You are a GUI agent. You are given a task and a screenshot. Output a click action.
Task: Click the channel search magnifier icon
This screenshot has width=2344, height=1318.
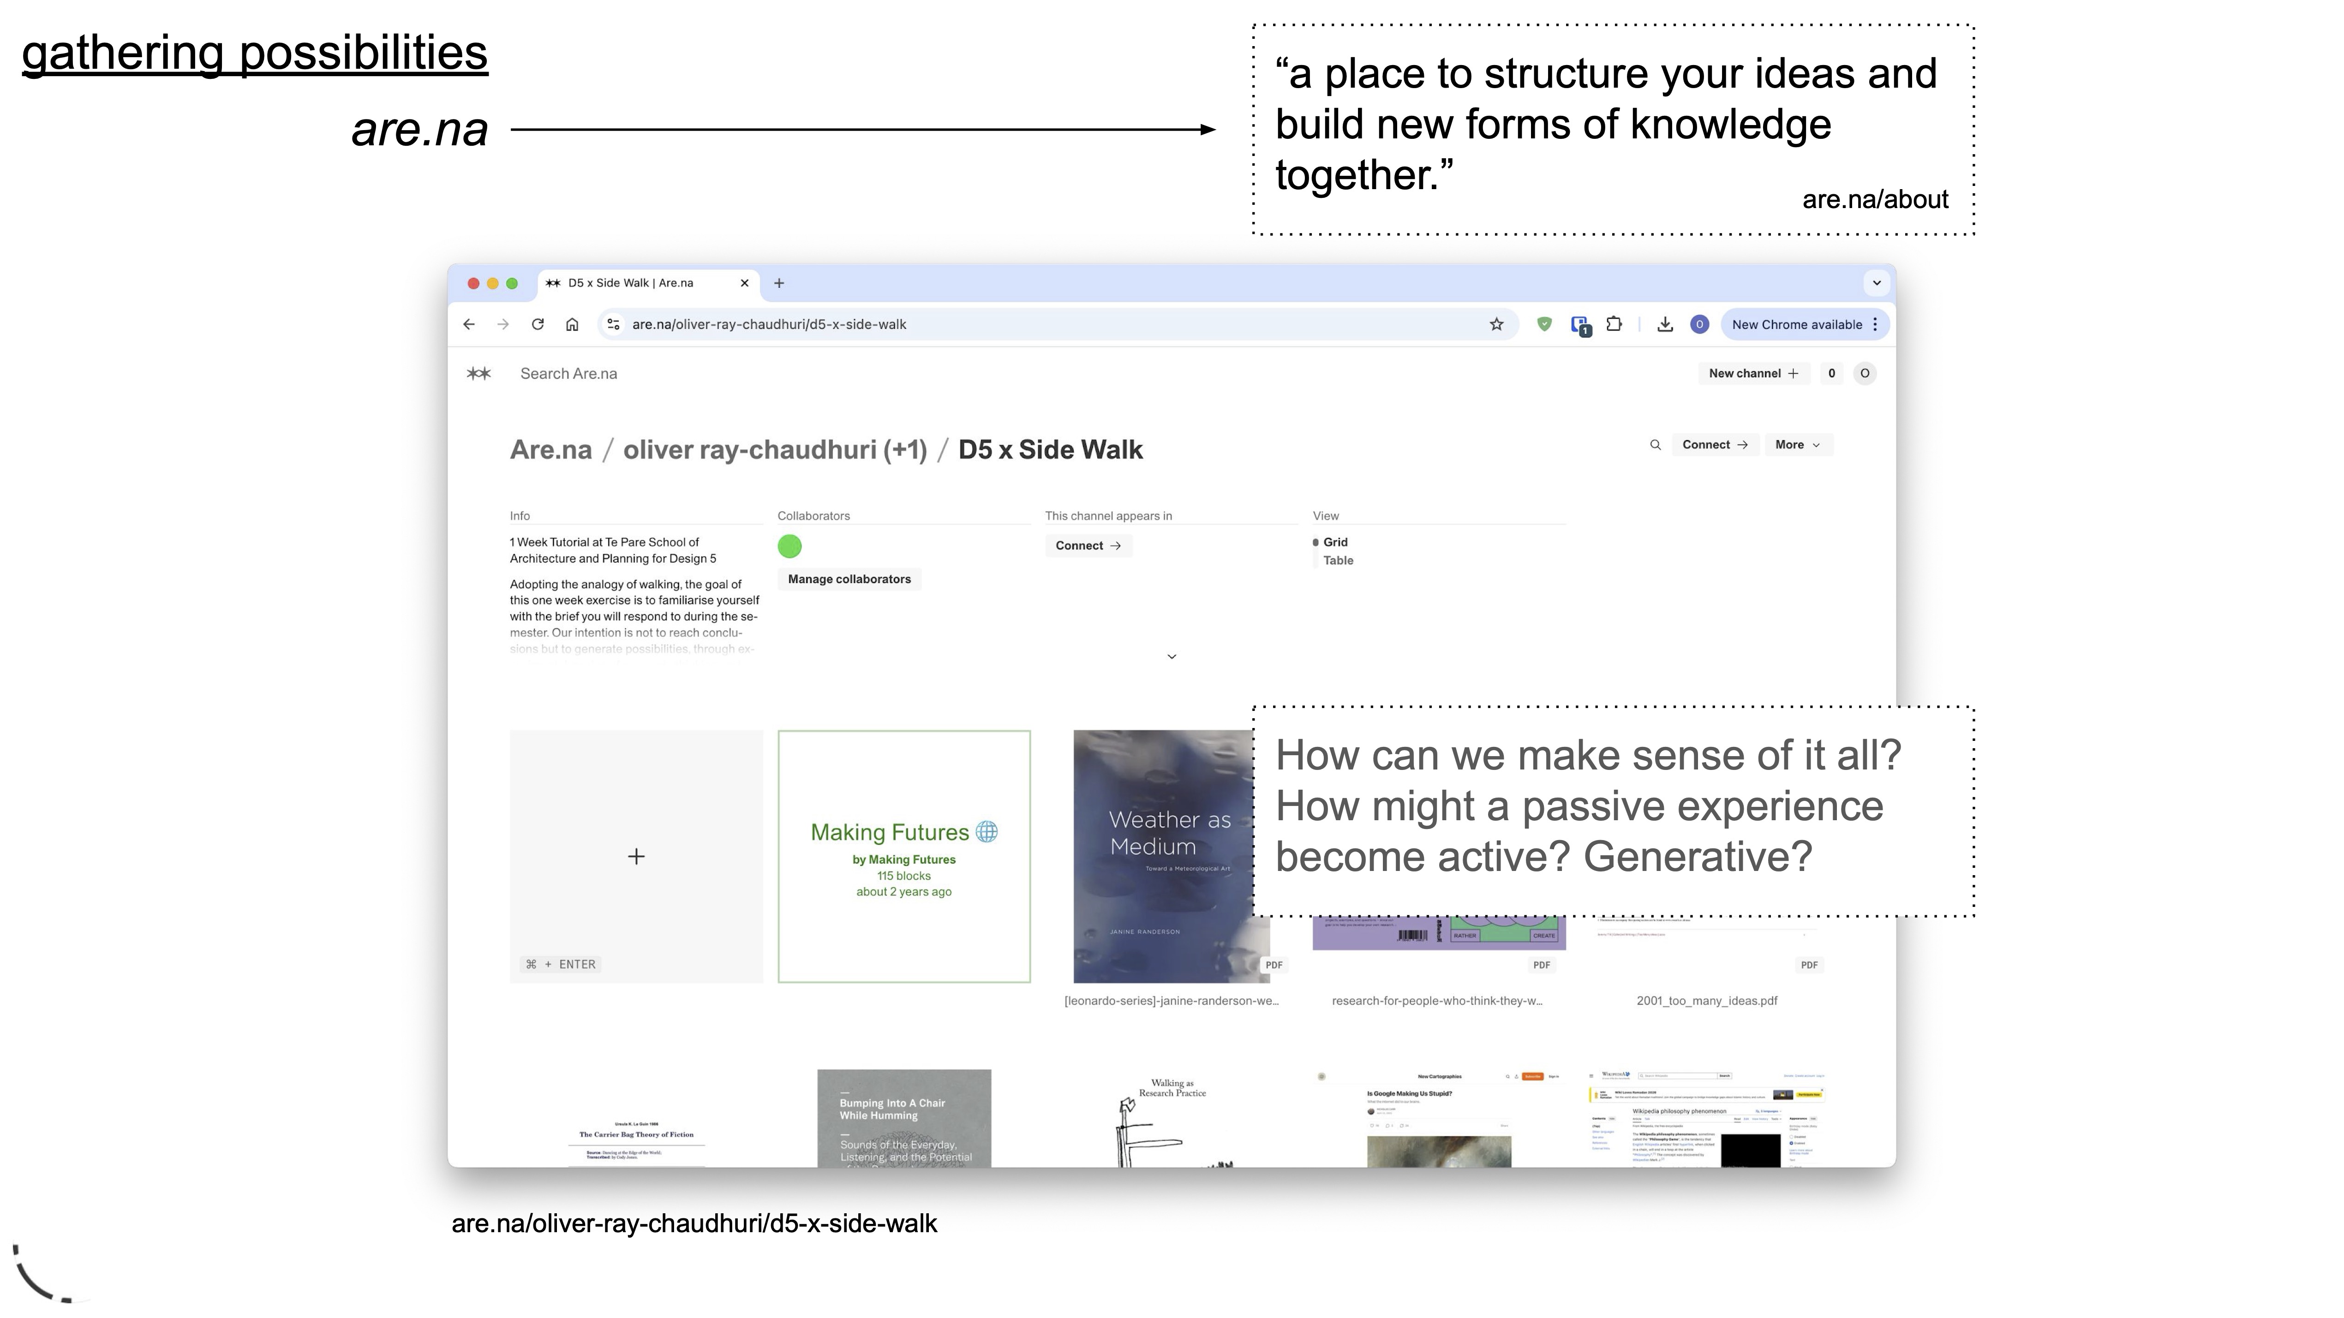click(1655, 445)
